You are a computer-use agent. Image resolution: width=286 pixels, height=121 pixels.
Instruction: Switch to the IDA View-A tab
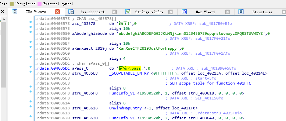[x=36, y=12]
